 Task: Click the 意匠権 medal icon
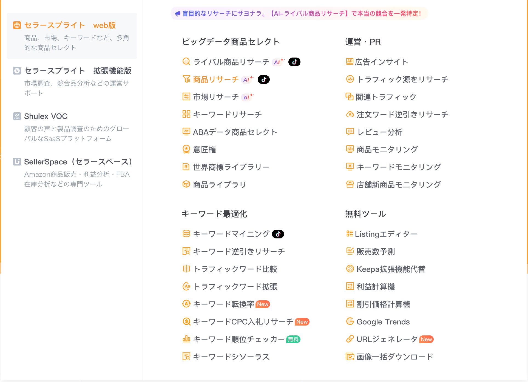click(186, 149)
